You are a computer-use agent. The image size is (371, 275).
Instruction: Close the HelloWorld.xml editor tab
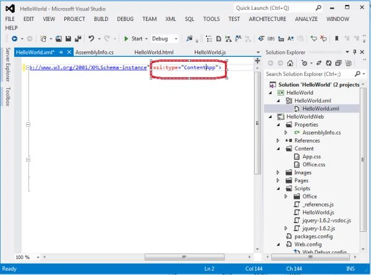pyautogui.click(x=69, y=52)
